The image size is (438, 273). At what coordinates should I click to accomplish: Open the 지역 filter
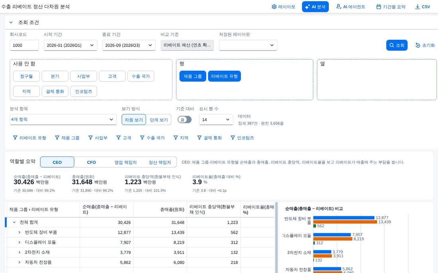coord(181,138)
